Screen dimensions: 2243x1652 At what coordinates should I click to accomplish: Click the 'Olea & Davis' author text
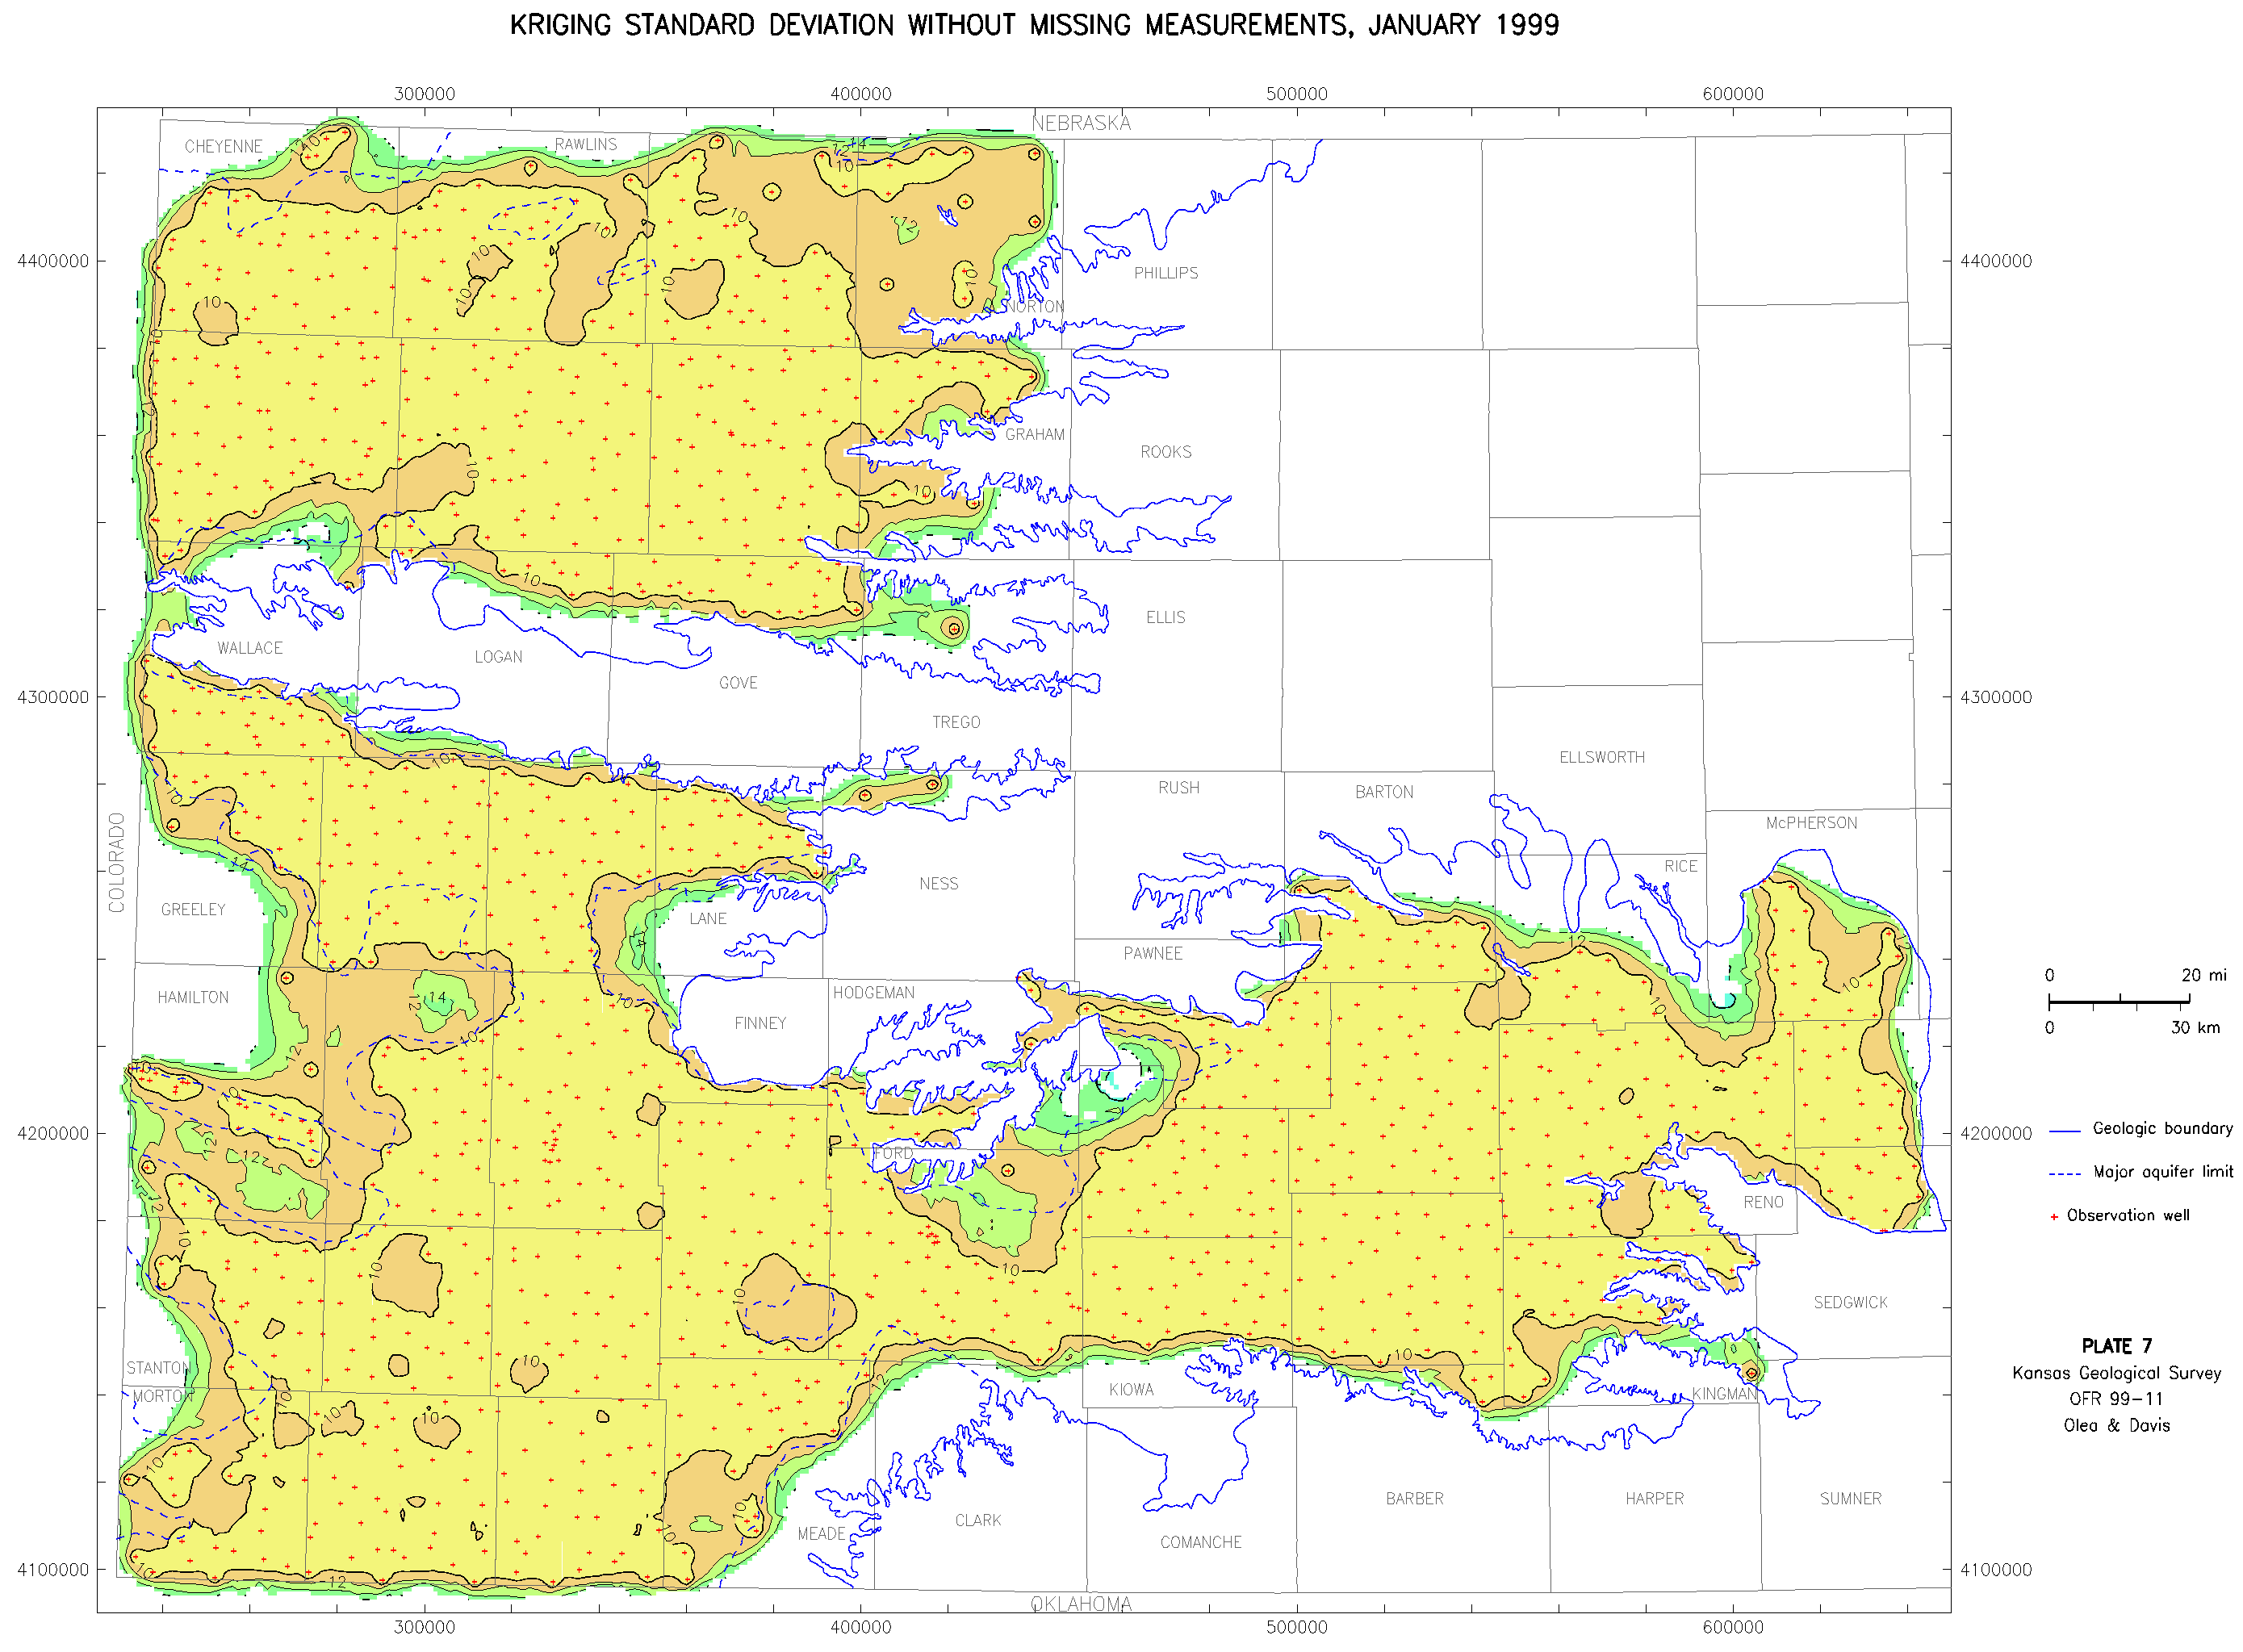[2116, 1425]
